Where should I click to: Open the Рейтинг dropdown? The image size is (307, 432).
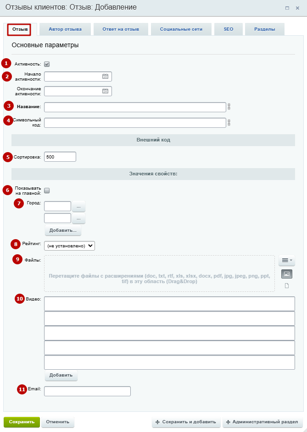click(x=69, y=246)
